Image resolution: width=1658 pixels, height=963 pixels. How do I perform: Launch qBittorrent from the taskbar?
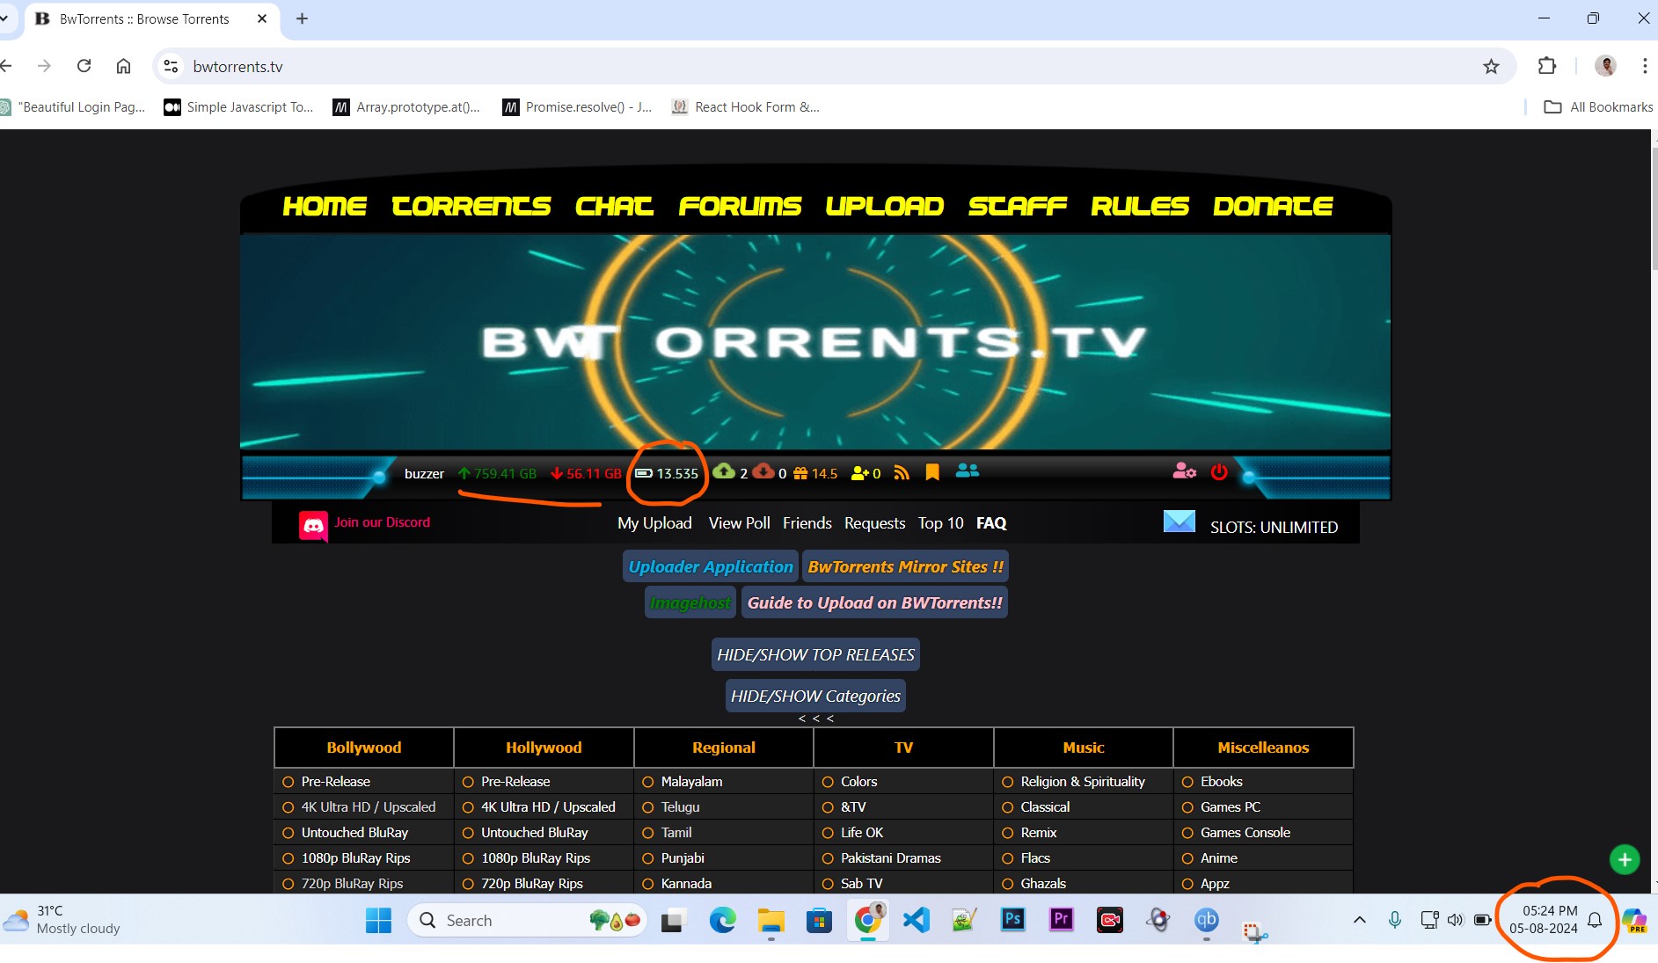point(1206,920)
